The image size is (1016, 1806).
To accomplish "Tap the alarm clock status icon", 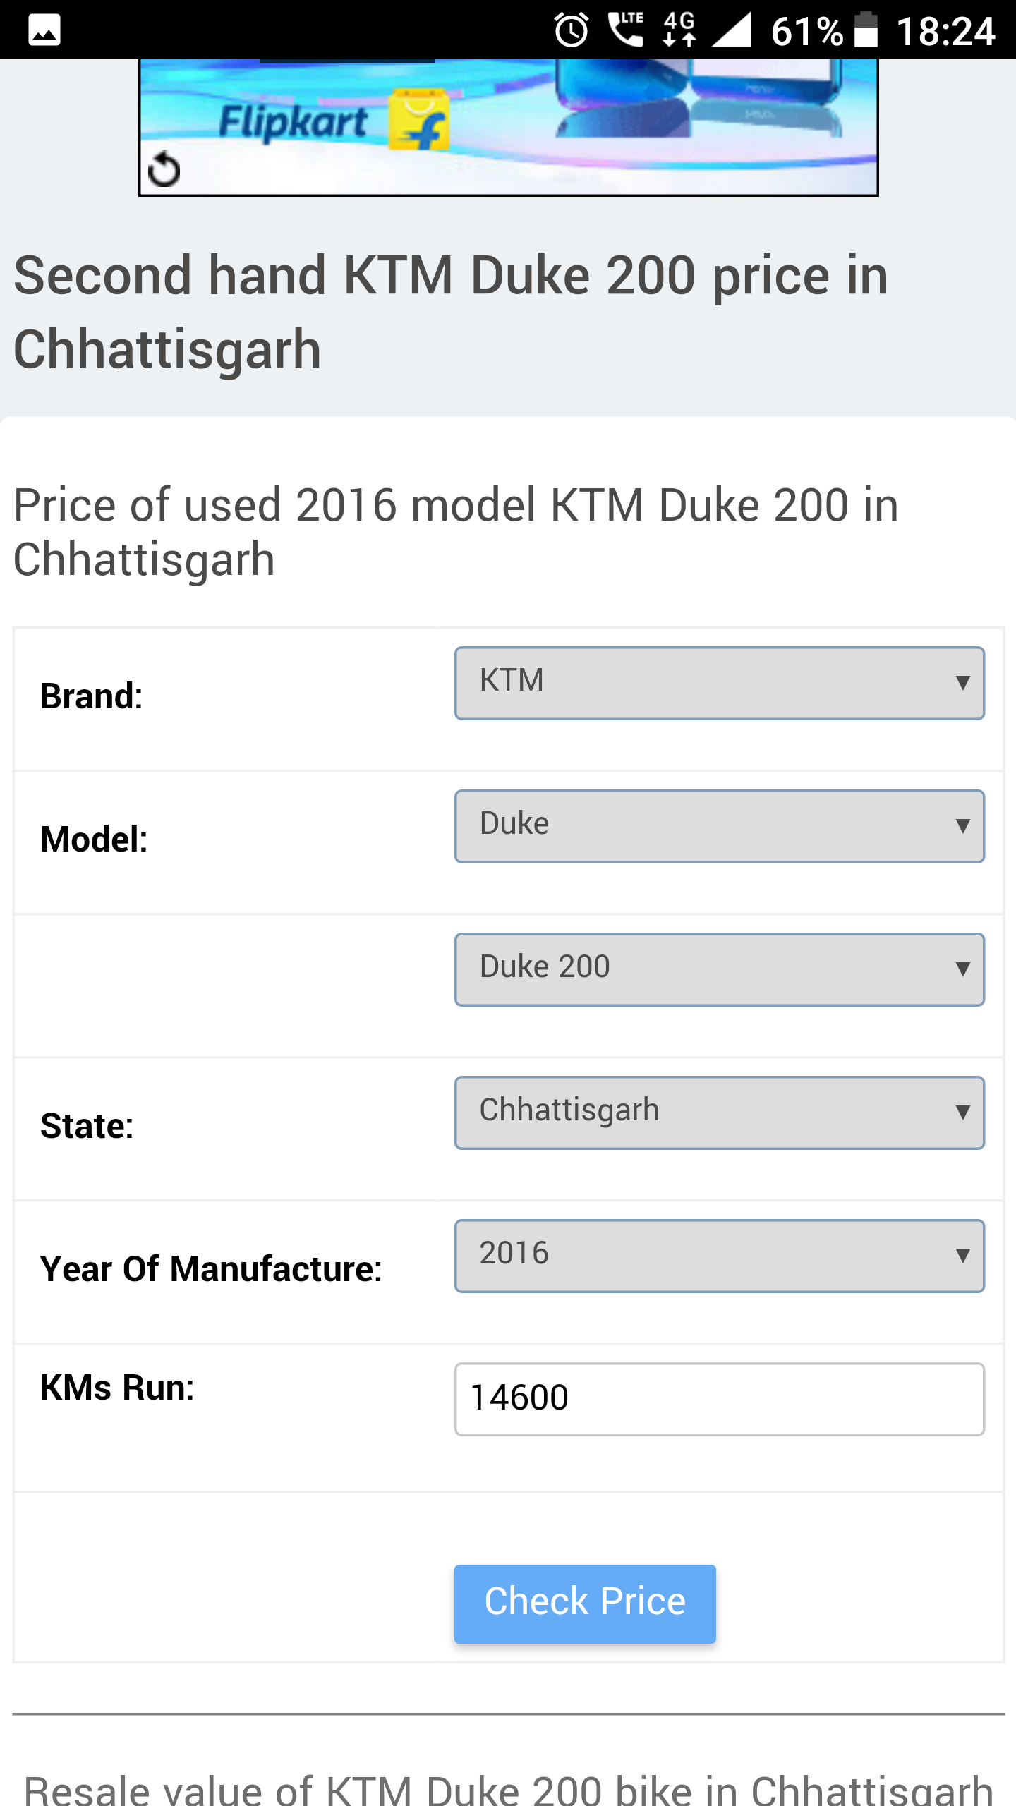I will click(571, 30).
